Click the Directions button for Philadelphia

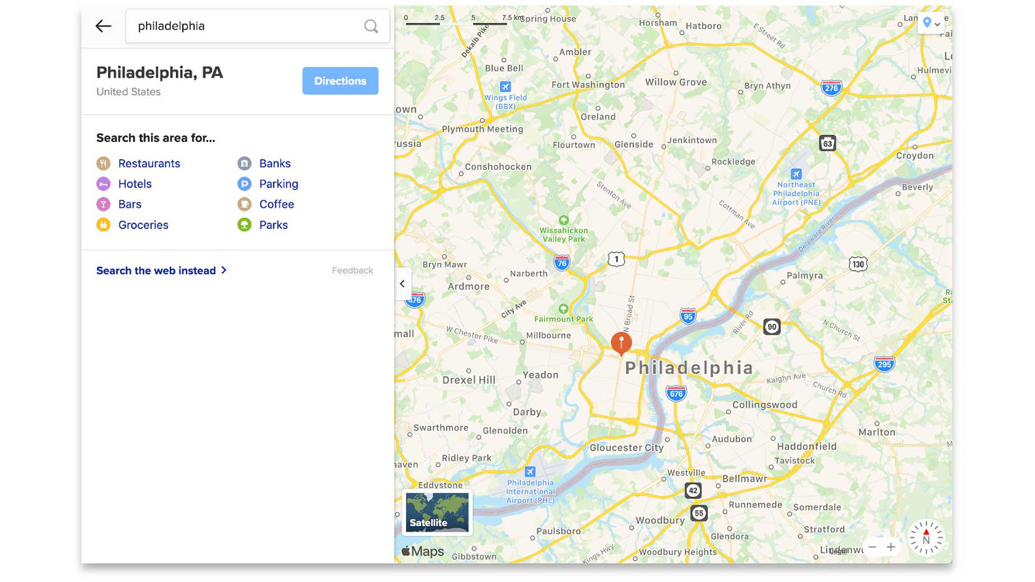point(340,80)
